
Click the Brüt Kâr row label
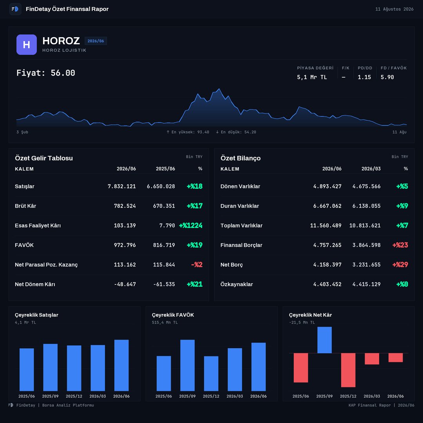click(x=25, y=206)
